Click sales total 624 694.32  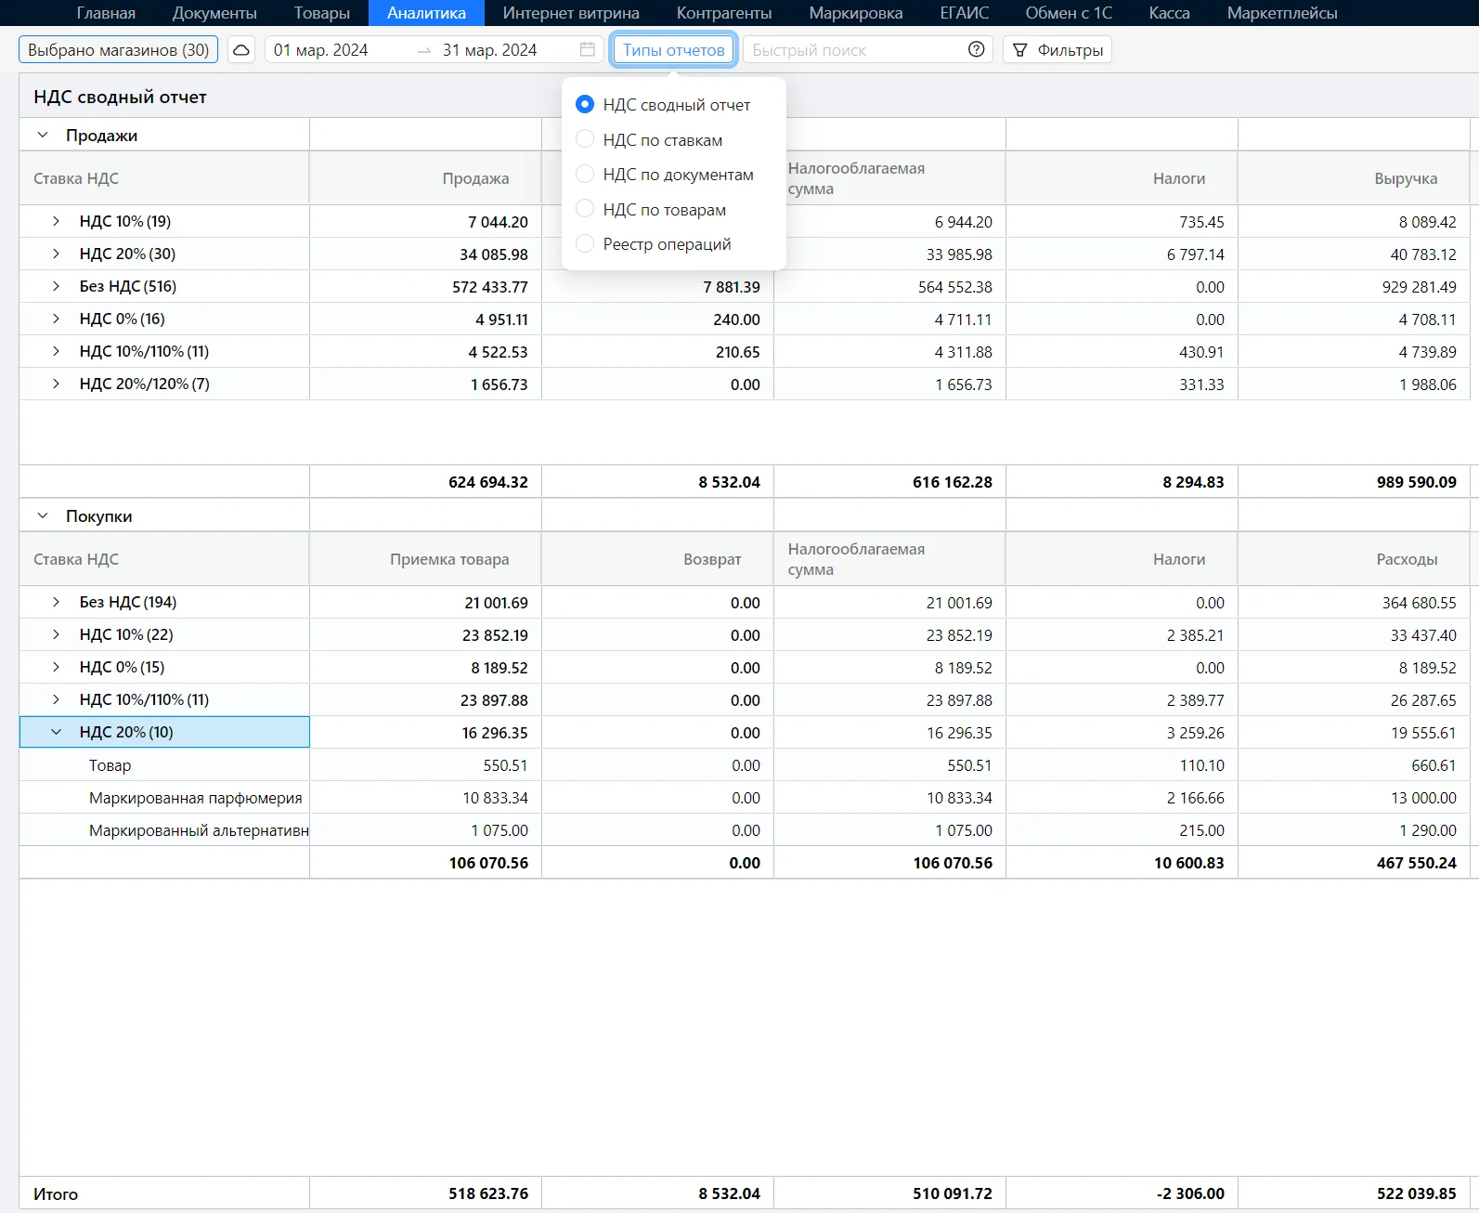tap(488, 482)
